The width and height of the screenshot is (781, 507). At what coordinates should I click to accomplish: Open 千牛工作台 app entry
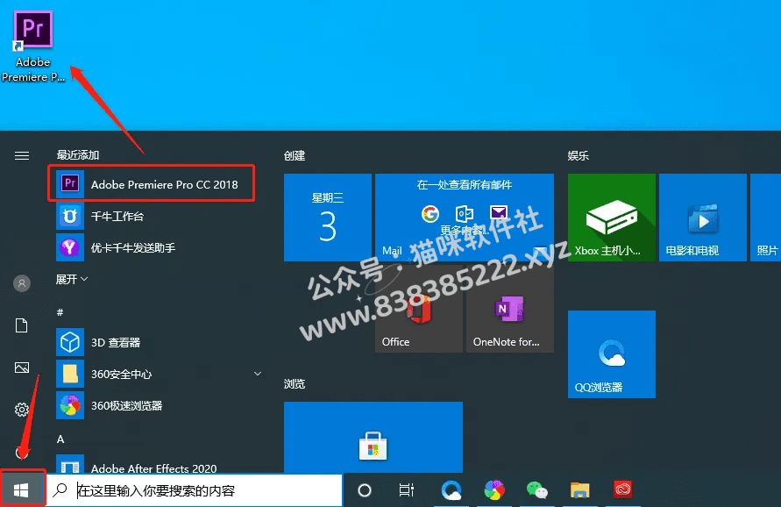pos(154,216)
